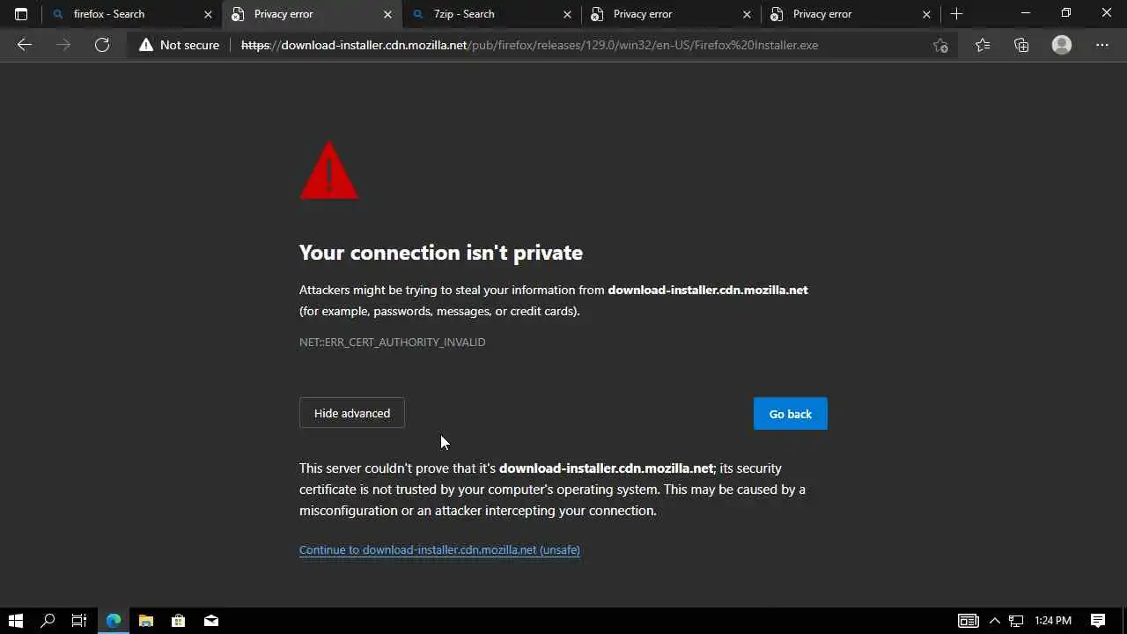Open Settings and more ellipsis menu
The image size is (1127, 634).
[1102, 45]
